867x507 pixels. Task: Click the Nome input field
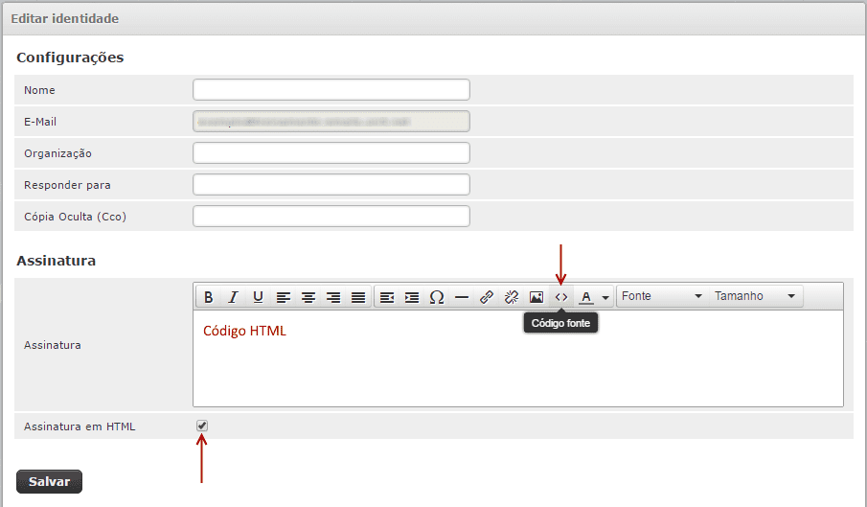pos(331,90)
